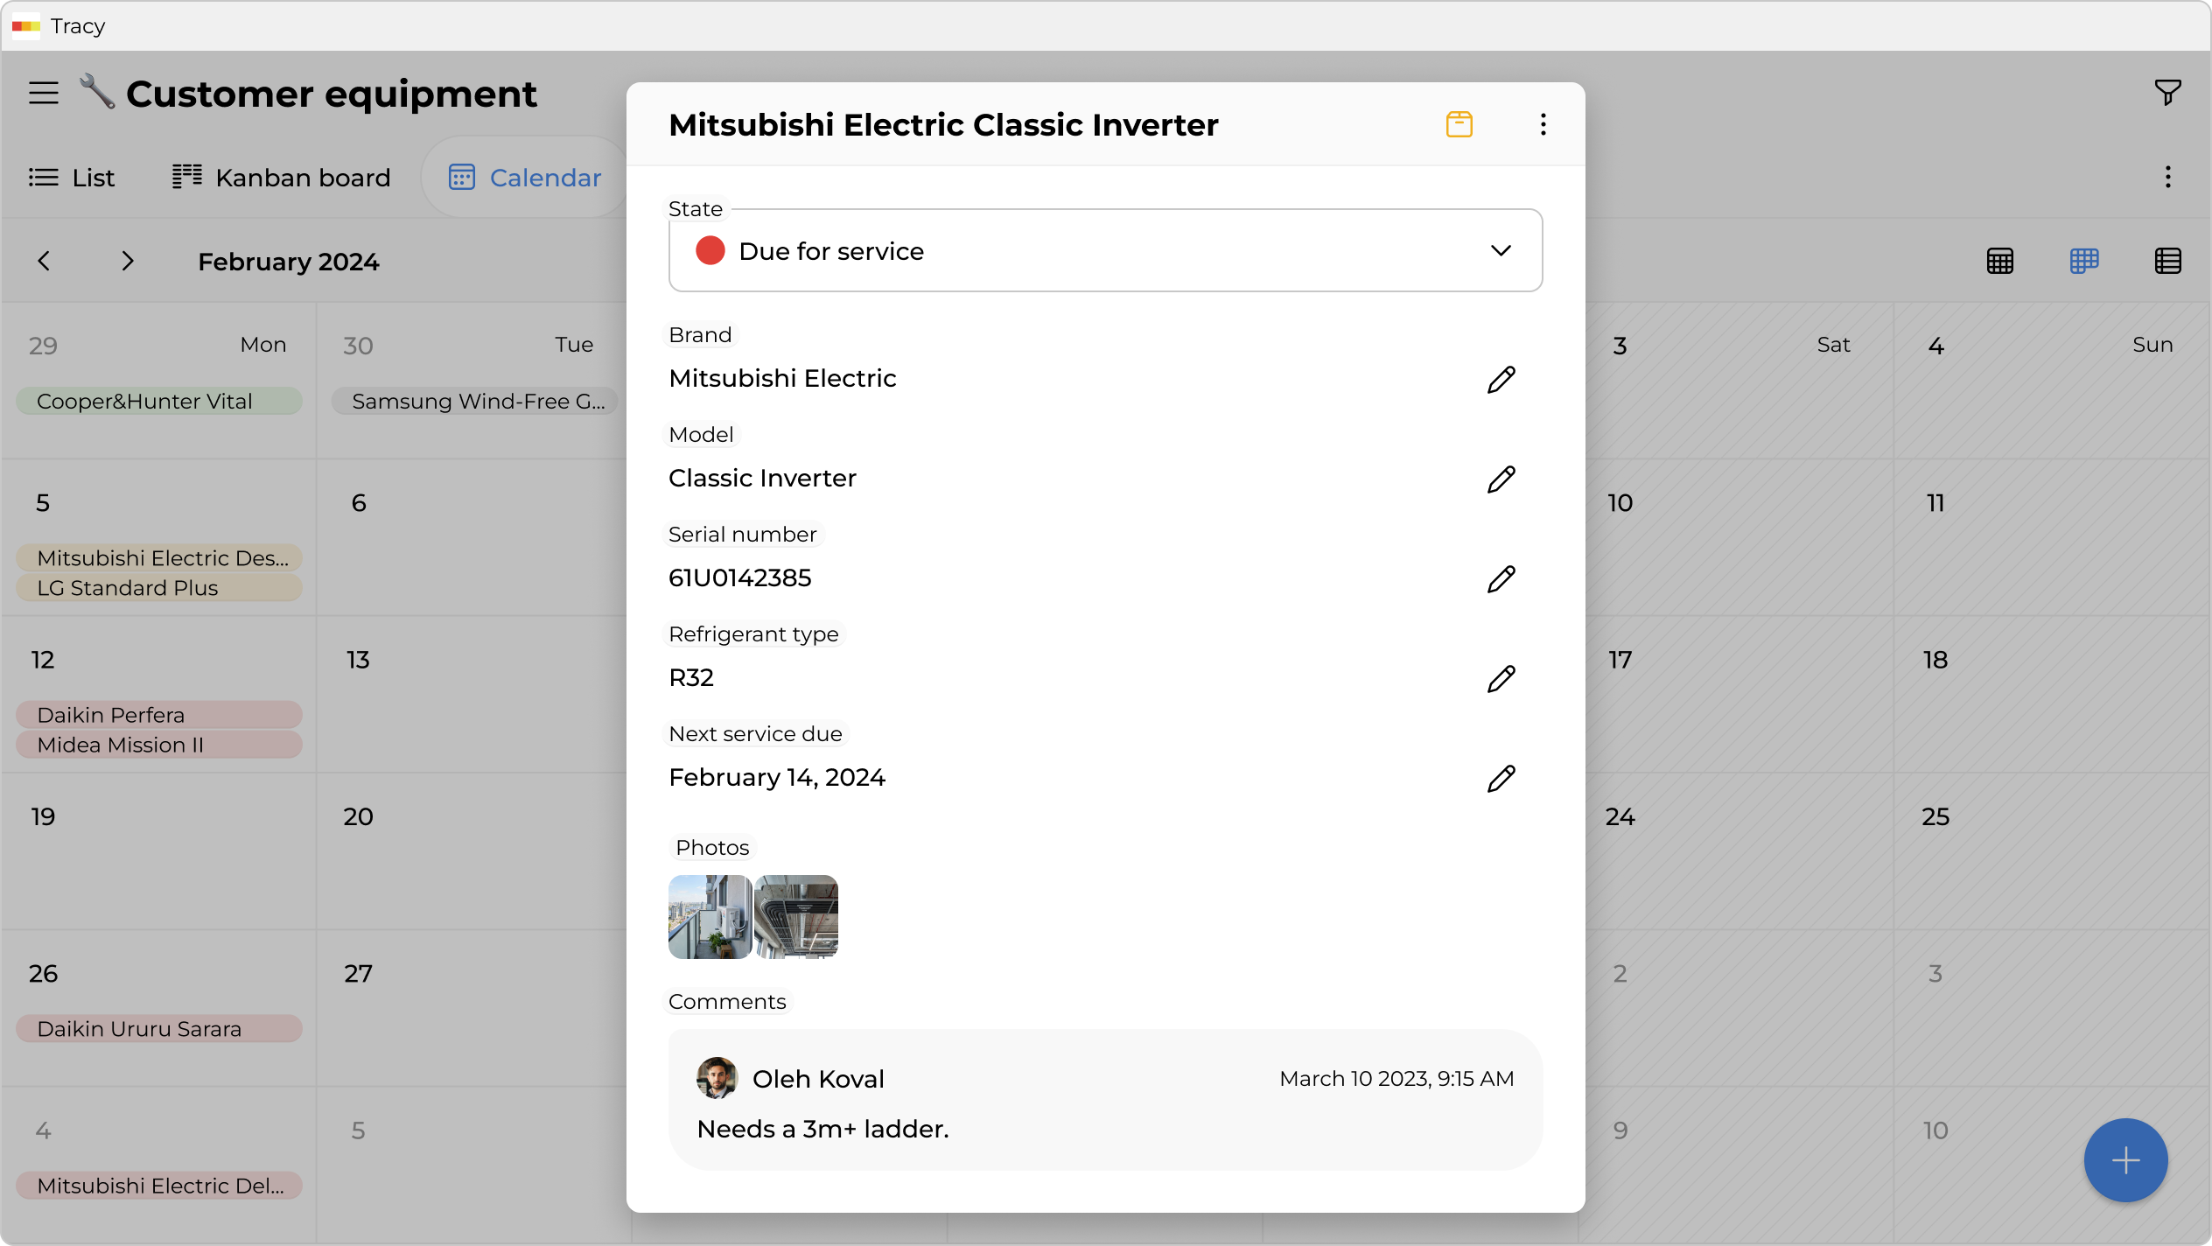Select the blue multi-week calendar view icon

click(2084, 260)
